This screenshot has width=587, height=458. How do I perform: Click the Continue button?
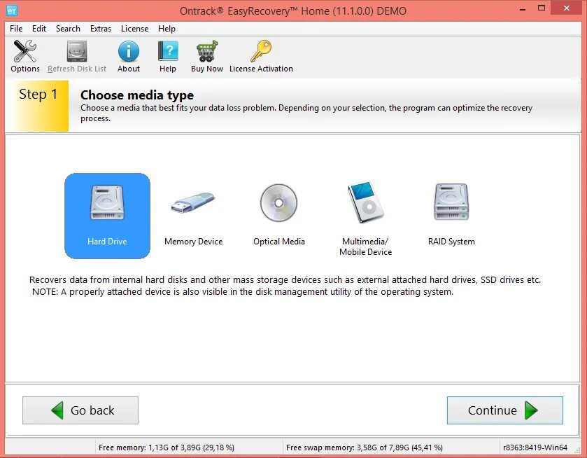505,410
